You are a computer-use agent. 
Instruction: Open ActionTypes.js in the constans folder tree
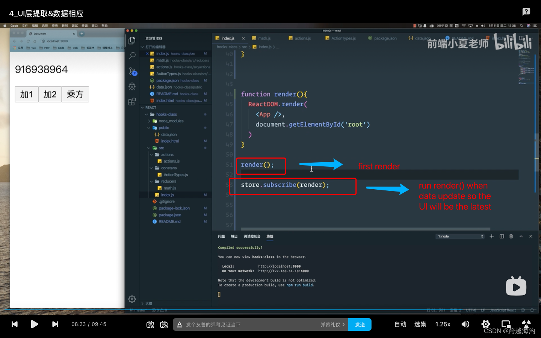tap(175, 175)
